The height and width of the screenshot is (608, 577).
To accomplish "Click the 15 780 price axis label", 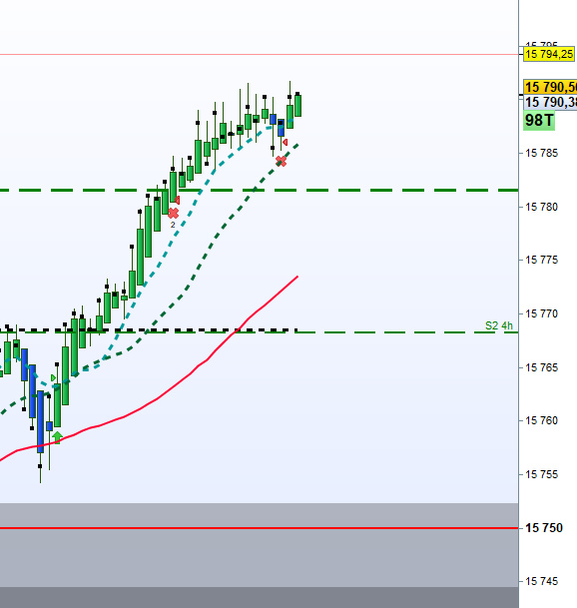I will (x=541, y=207).
